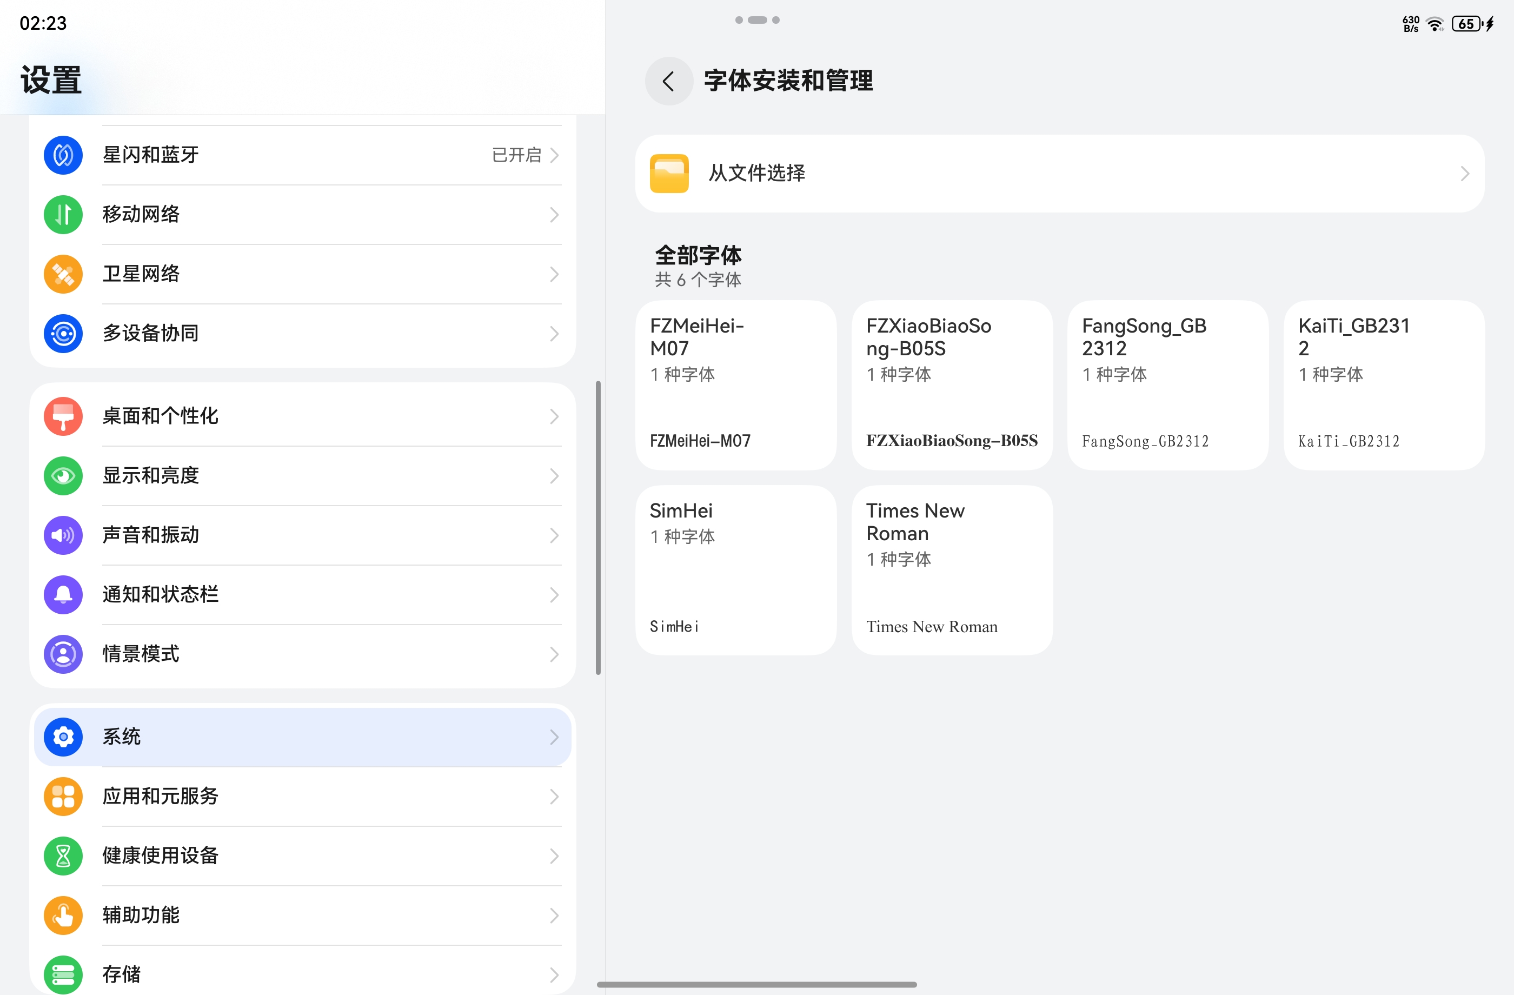Click the NearLink and Bluetooth icon
Screen dimensions: 1514x995
63,155
